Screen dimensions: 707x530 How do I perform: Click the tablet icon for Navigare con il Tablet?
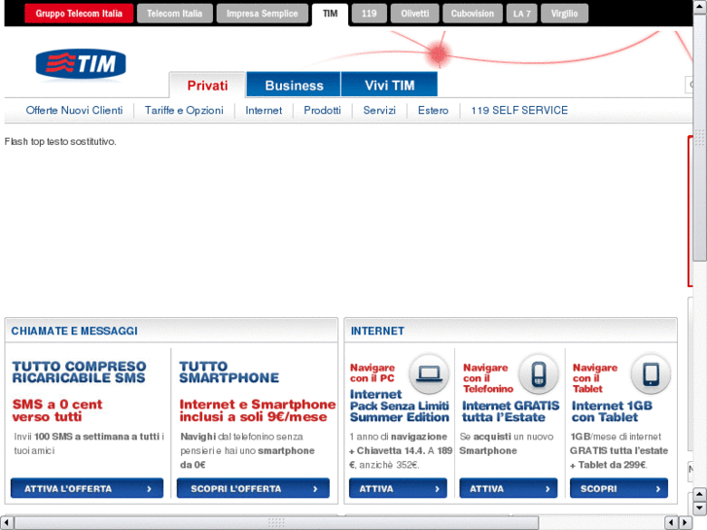coord(651,374)
